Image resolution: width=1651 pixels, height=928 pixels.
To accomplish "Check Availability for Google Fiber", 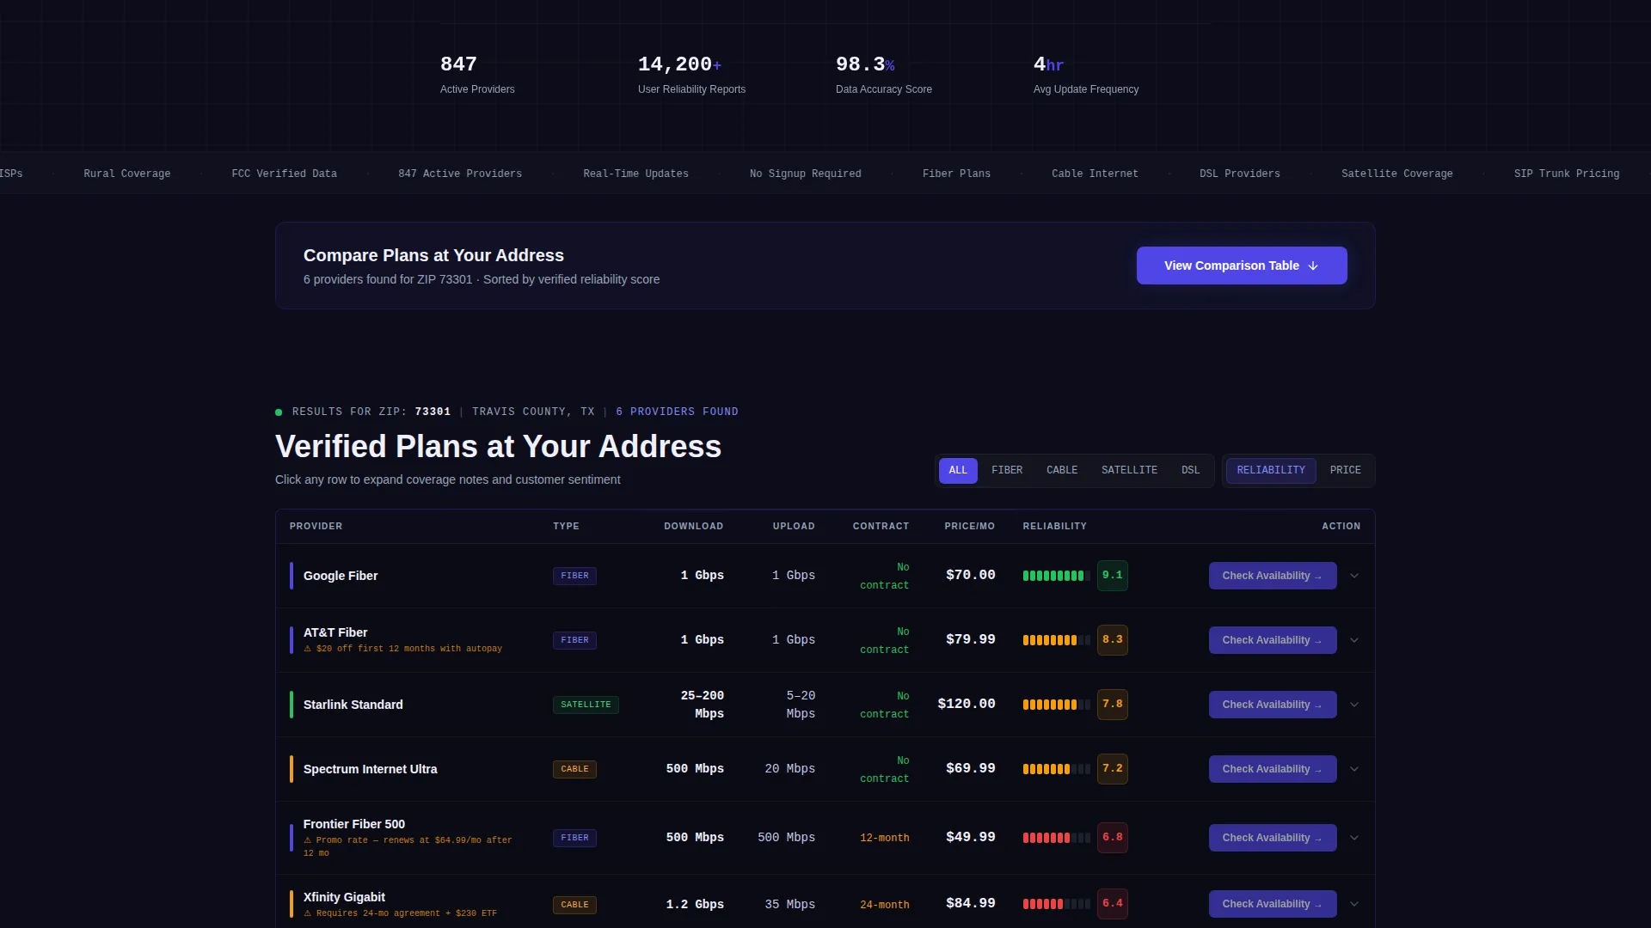I will (1273, 576).
